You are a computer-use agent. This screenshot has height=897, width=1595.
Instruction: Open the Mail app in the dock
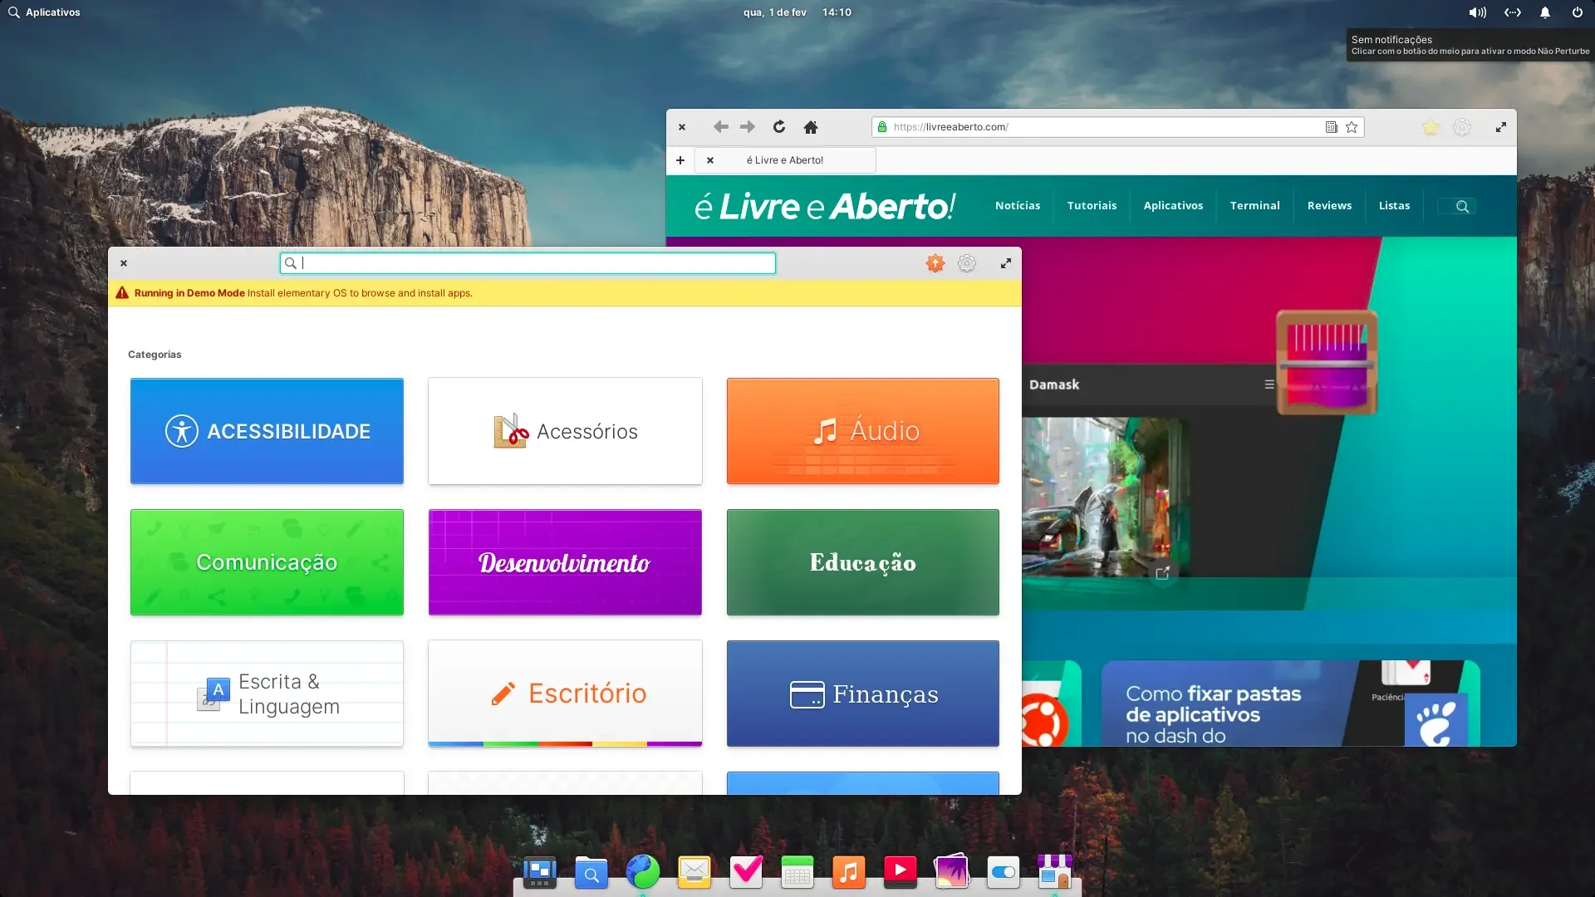[x=694, y=871]
